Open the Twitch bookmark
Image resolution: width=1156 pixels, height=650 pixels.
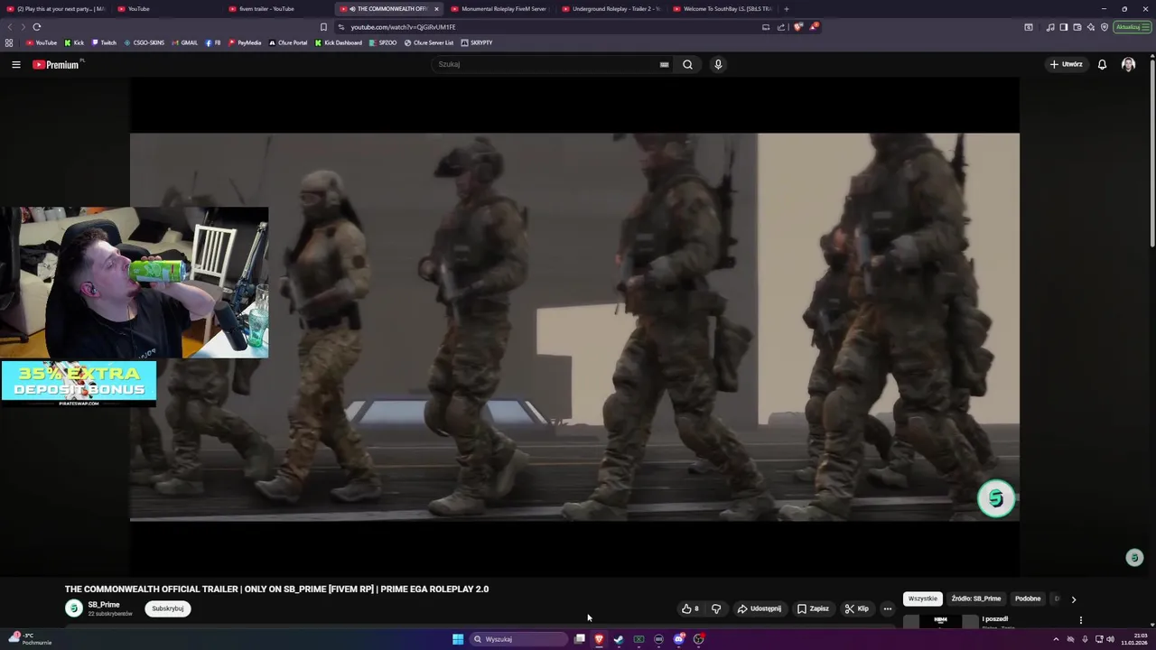[104, 42]
